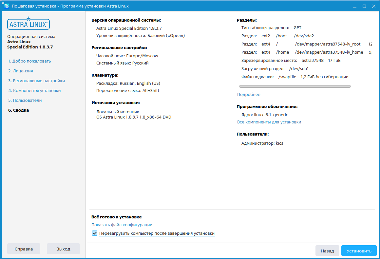Click the Перезагрузить компьютер после завершения установки label
380x259 pixels.
pyautogui.click(x=157, y=233)
